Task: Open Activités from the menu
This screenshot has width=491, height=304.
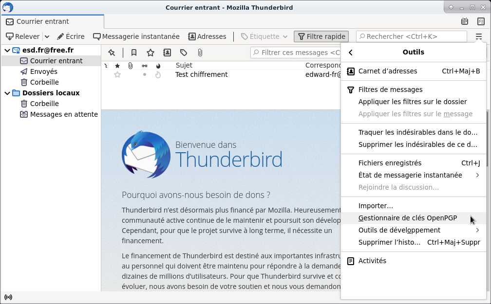Action: tap(414, 261)
